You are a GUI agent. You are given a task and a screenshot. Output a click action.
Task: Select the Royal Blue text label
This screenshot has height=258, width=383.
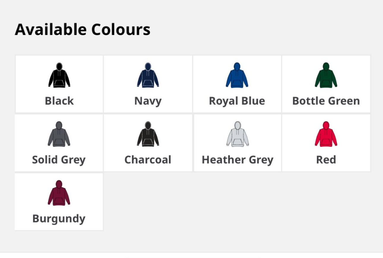point(237,101)
